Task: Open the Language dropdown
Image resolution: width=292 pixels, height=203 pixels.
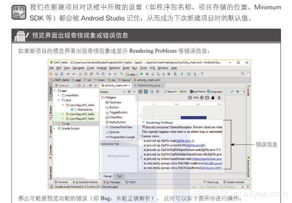Action: 215,92
